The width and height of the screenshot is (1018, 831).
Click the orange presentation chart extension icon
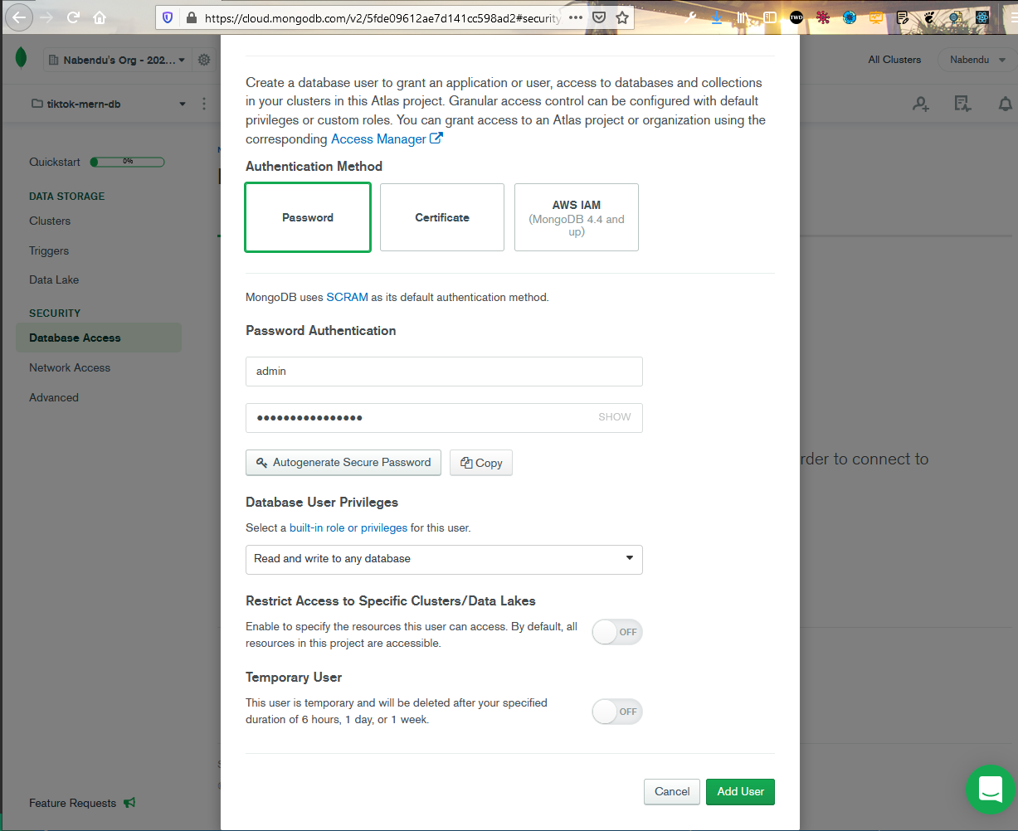pos(876,17)
